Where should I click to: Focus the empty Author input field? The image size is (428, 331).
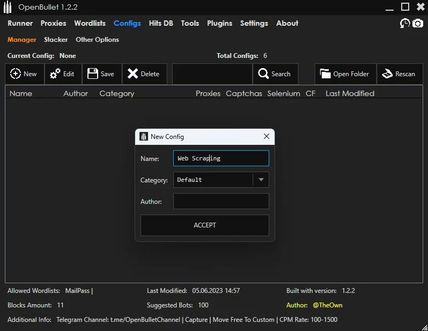click(221, 201)
